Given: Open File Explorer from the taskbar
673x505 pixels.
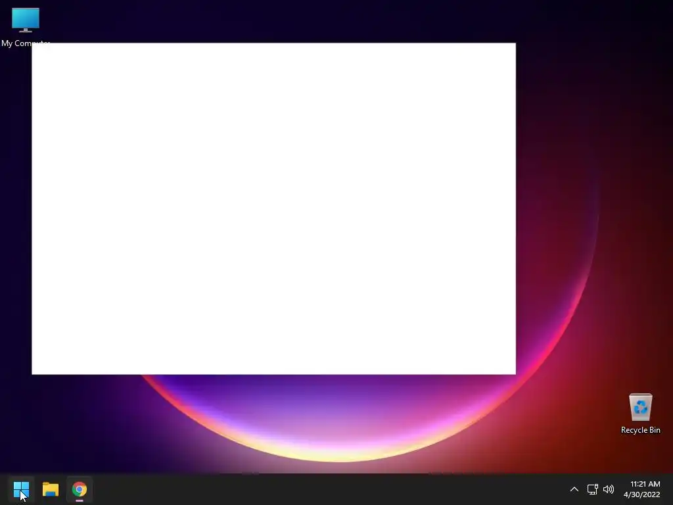Looking at the screenshot, I should click(x=50, y=489).
